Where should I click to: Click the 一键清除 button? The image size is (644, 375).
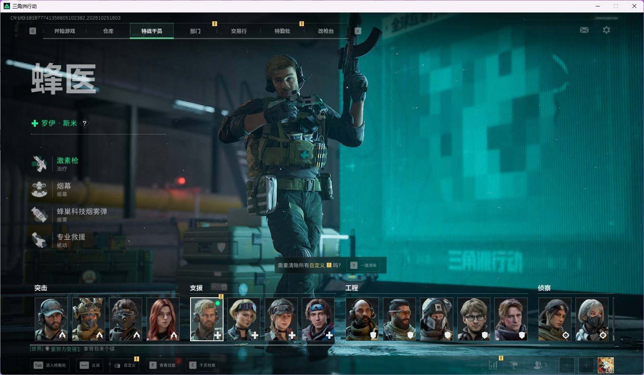coord(363,266)
